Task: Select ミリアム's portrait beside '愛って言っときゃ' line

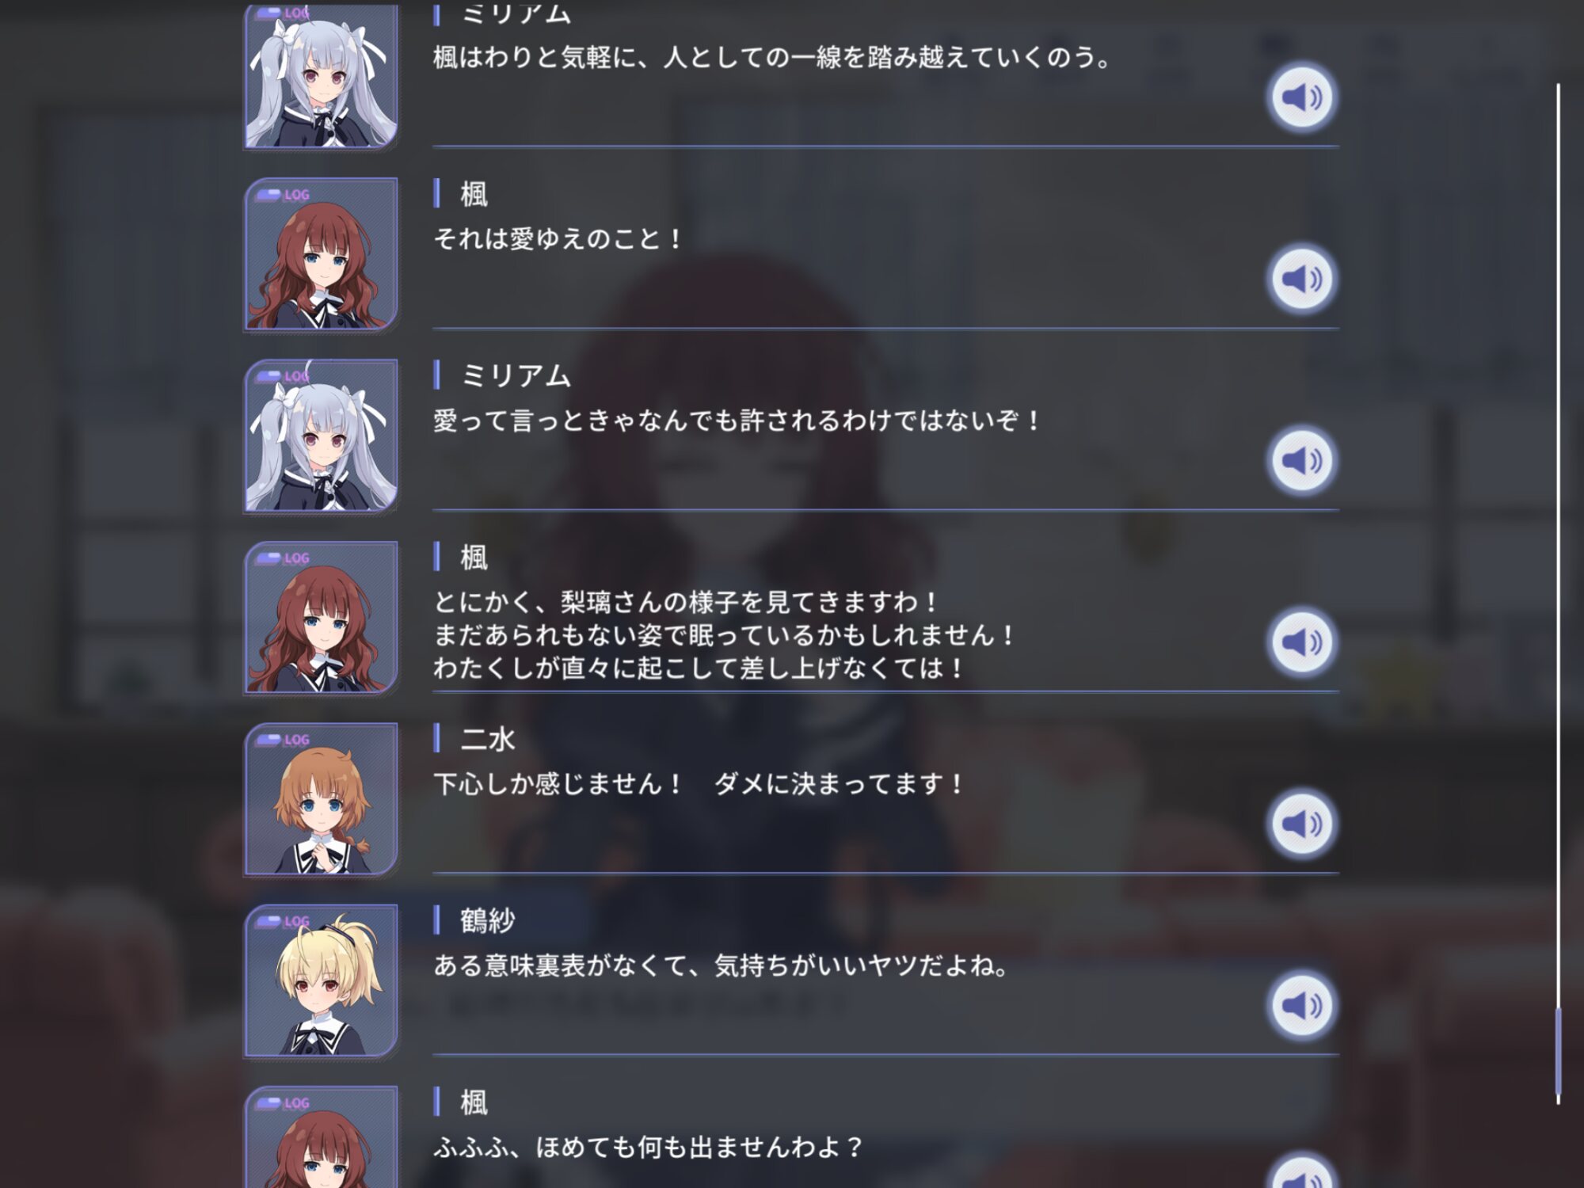Action: tap(321, 436)
